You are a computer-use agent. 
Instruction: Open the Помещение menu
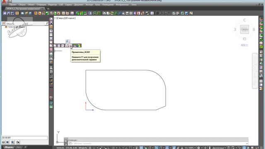pos(108,5)
